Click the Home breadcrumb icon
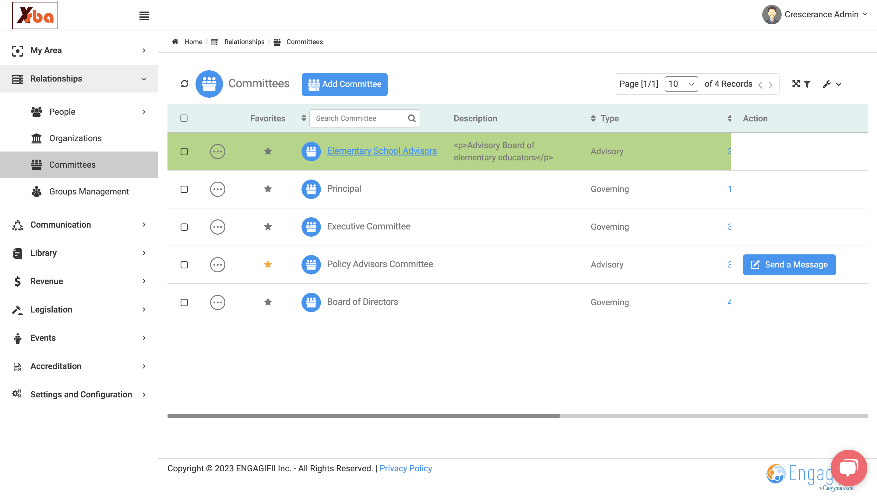This screenshot has width=877, height=496. 175,42
